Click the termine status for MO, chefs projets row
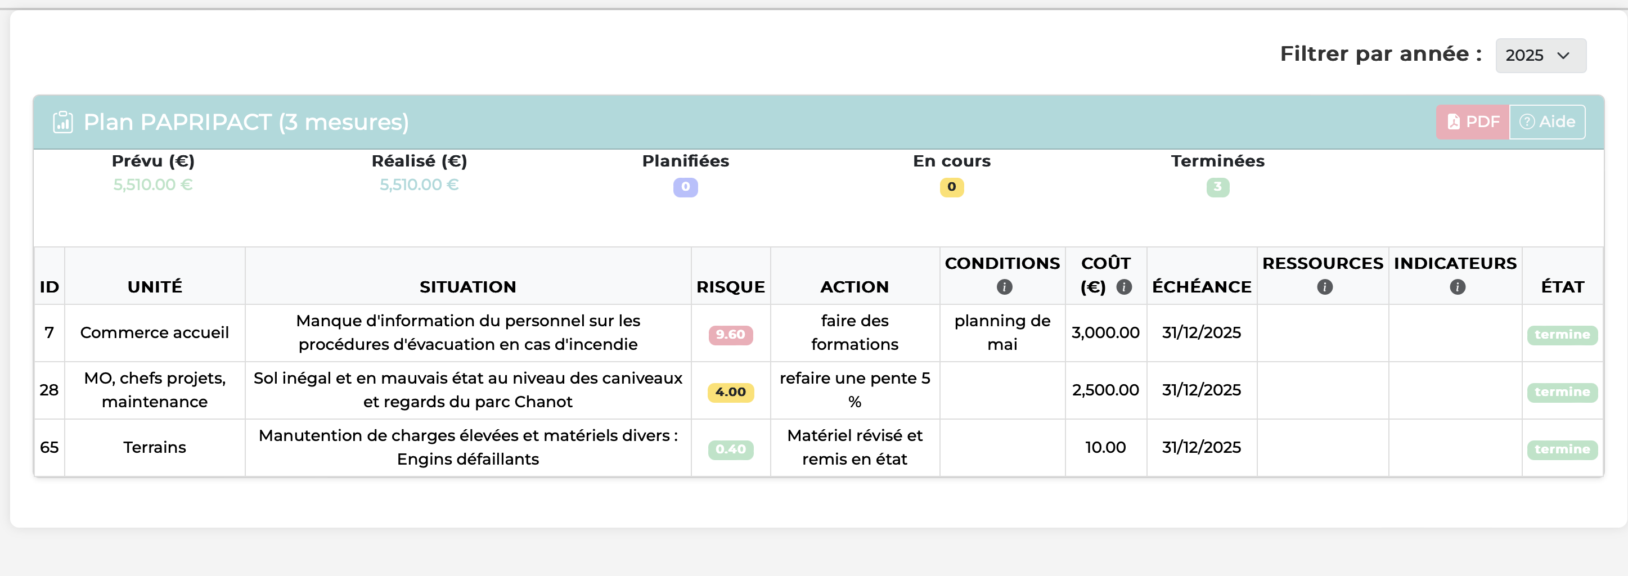 [x=1562, y=393]
